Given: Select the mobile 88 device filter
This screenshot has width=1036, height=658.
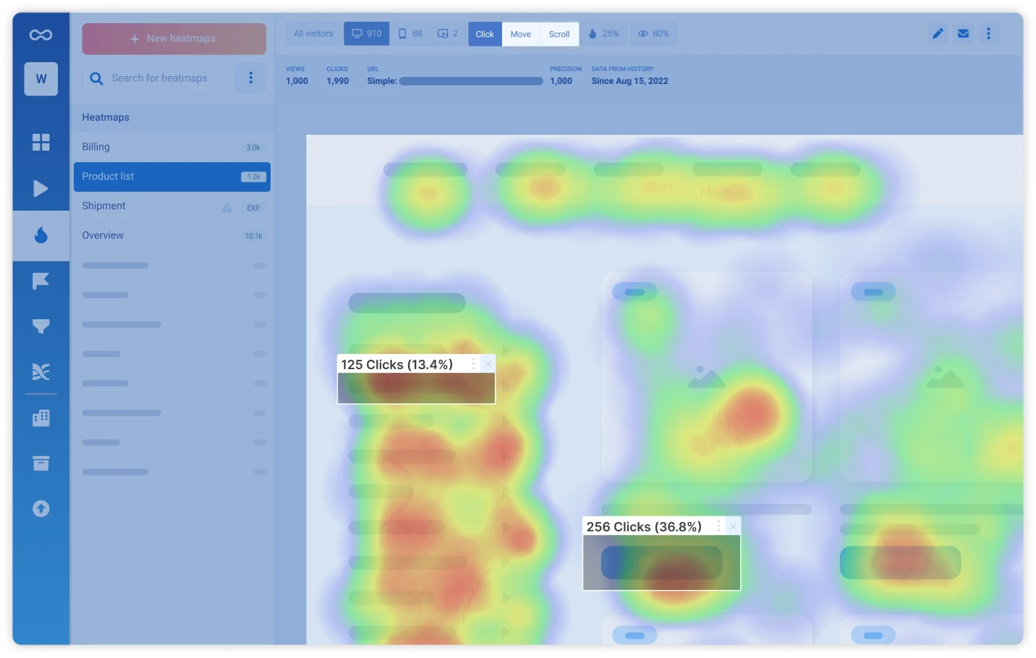Looking at the screenshot, I should (x=410, y=34).
